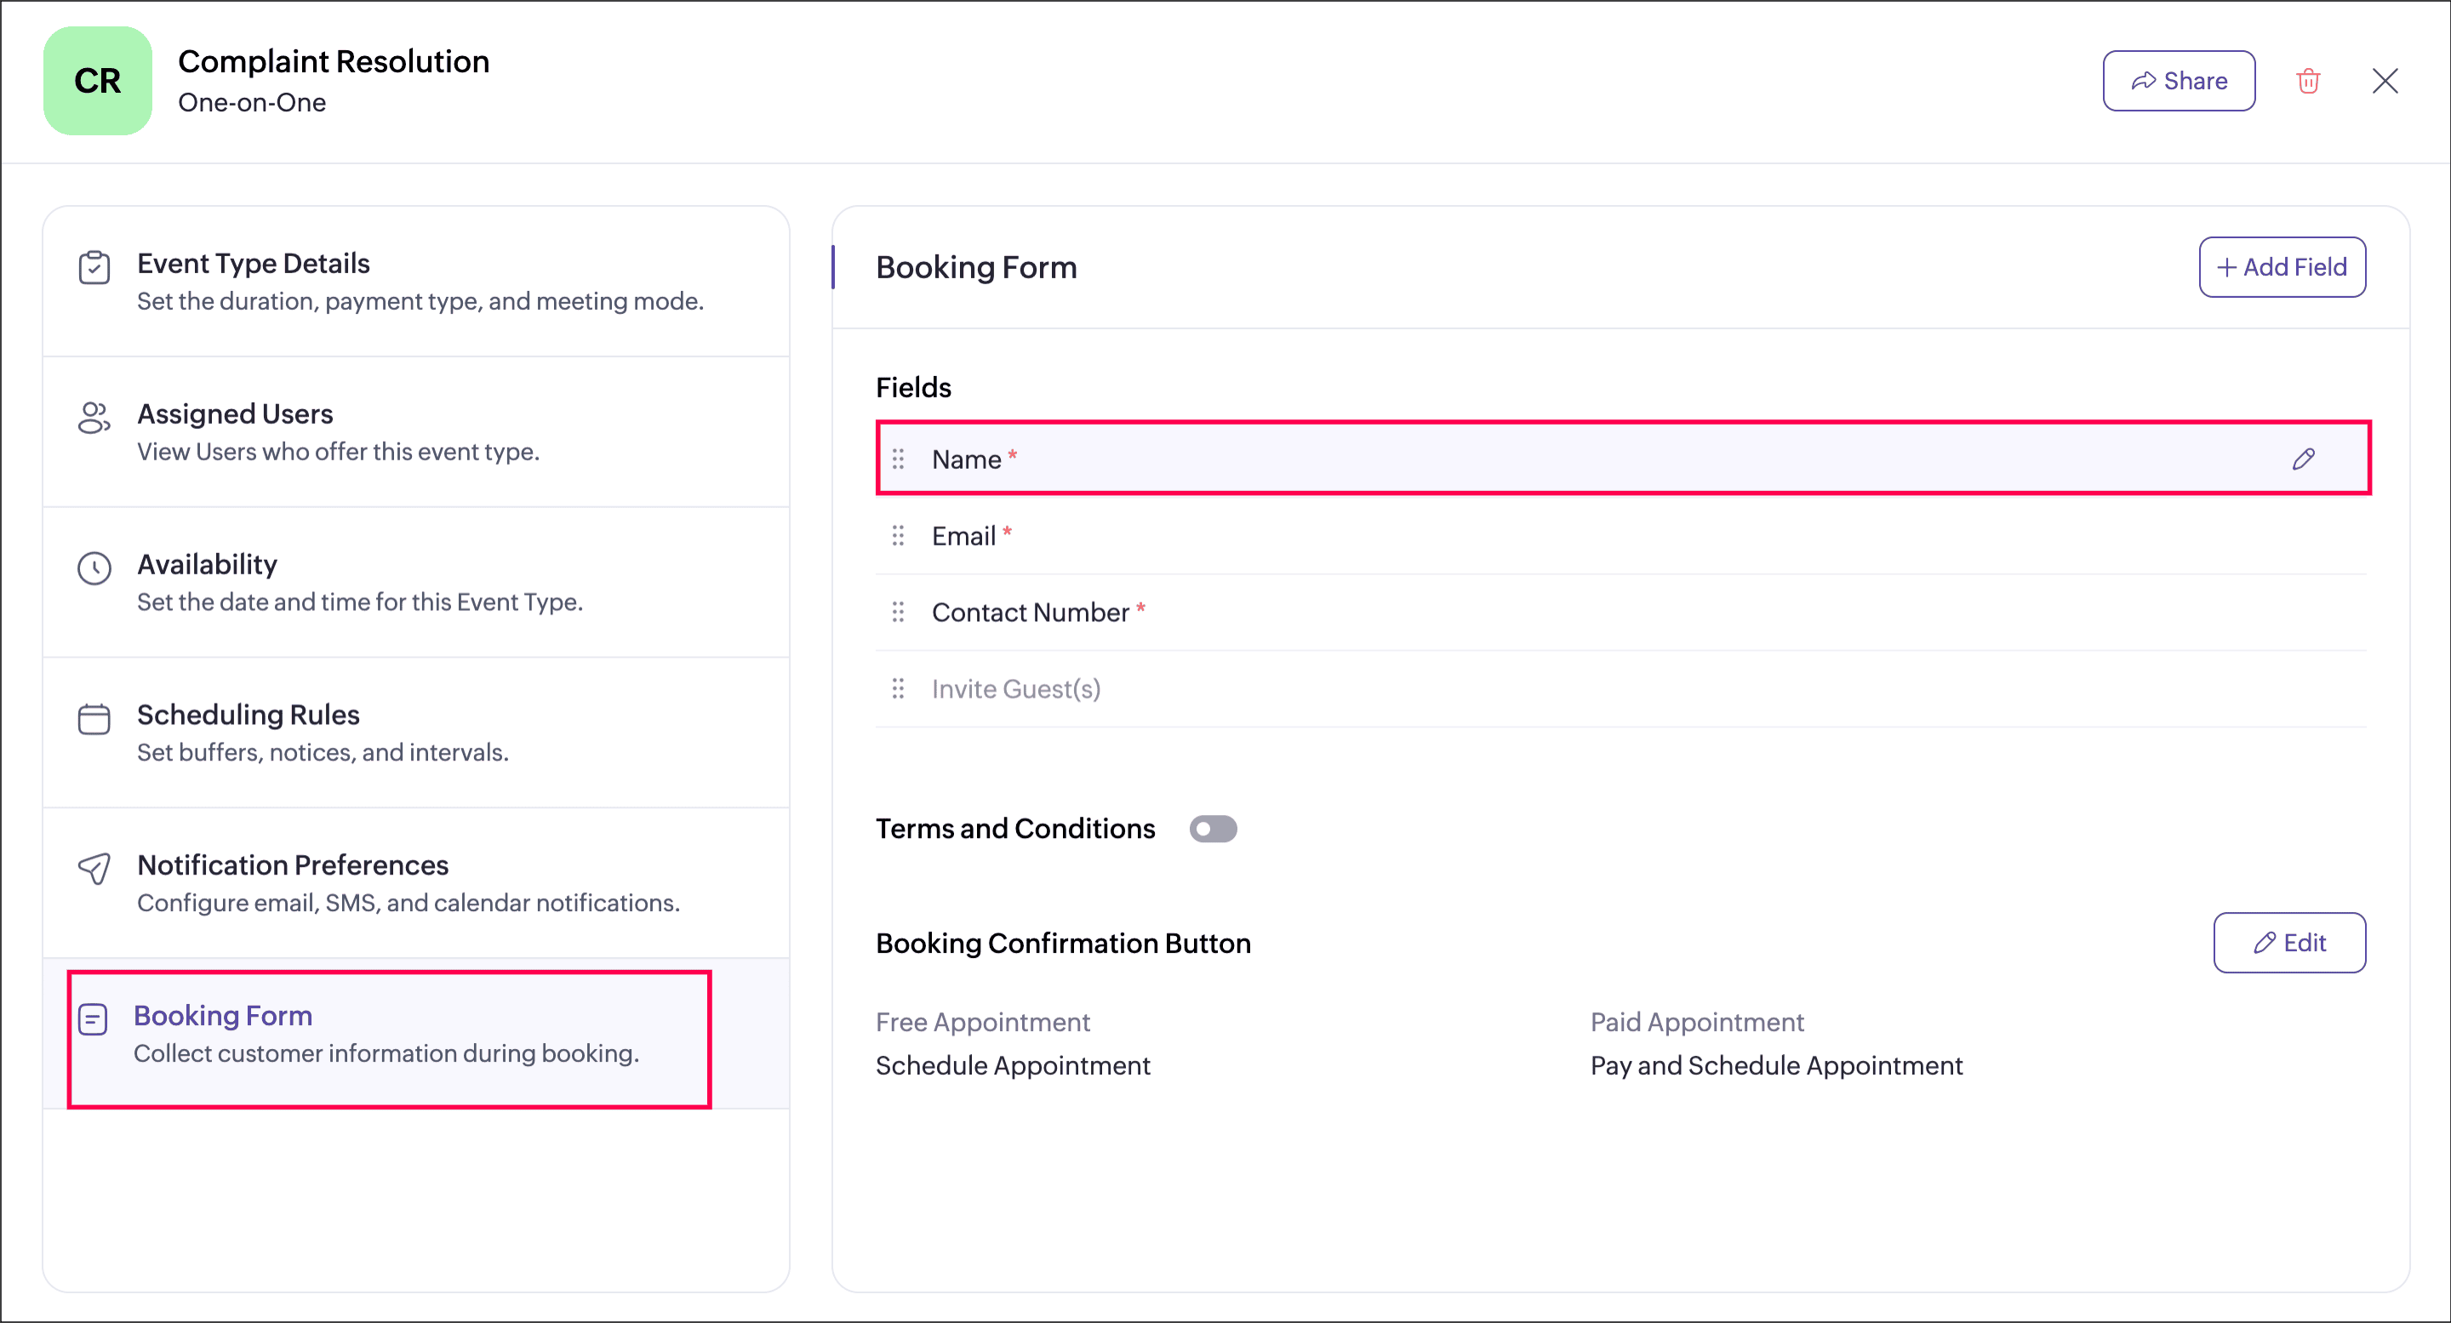
Task: Click drag handle beside Contact Number field
Action: coord(897,612)
